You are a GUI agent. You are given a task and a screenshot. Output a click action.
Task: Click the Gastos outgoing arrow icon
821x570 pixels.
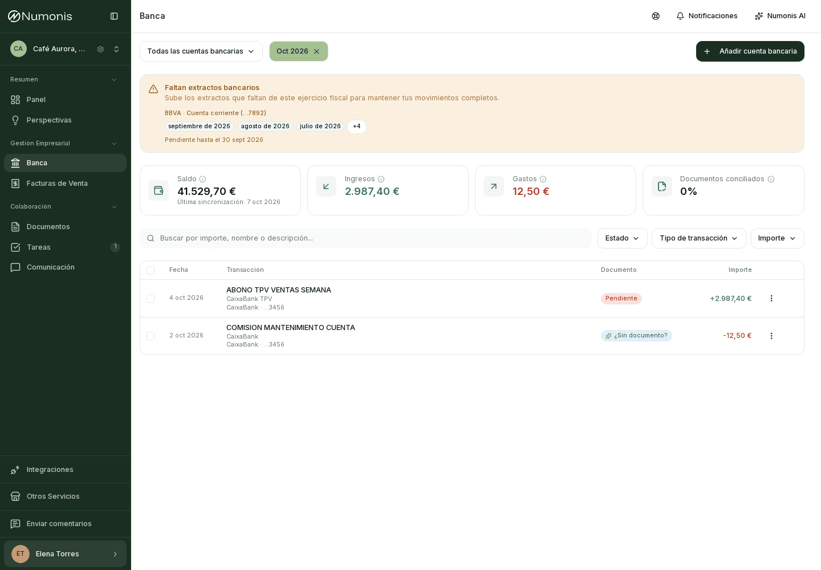pos(494,186)
